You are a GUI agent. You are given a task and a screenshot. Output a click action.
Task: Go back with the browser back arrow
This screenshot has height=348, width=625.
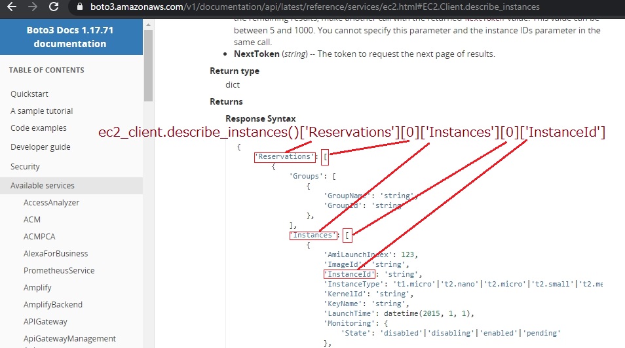12,7
